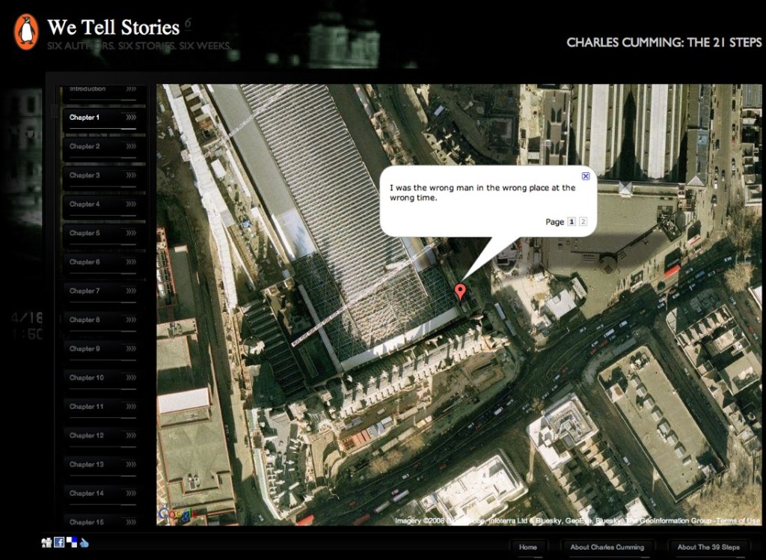Click the Penguin logo
766x560 pixels.
(x=26, y=31)
